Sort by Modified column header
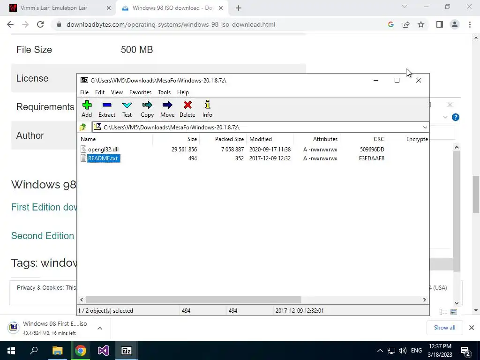Image resolution: width=480 pixels, height=360 pixels. tap(261, 139)
